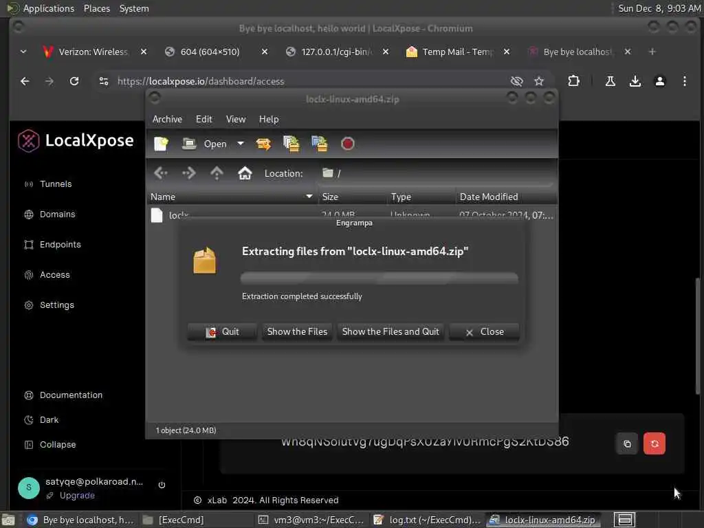Switch to 127.0.0.1/cgi-bin tab
This screenshot has width=704, height=528.
[336, 52]
